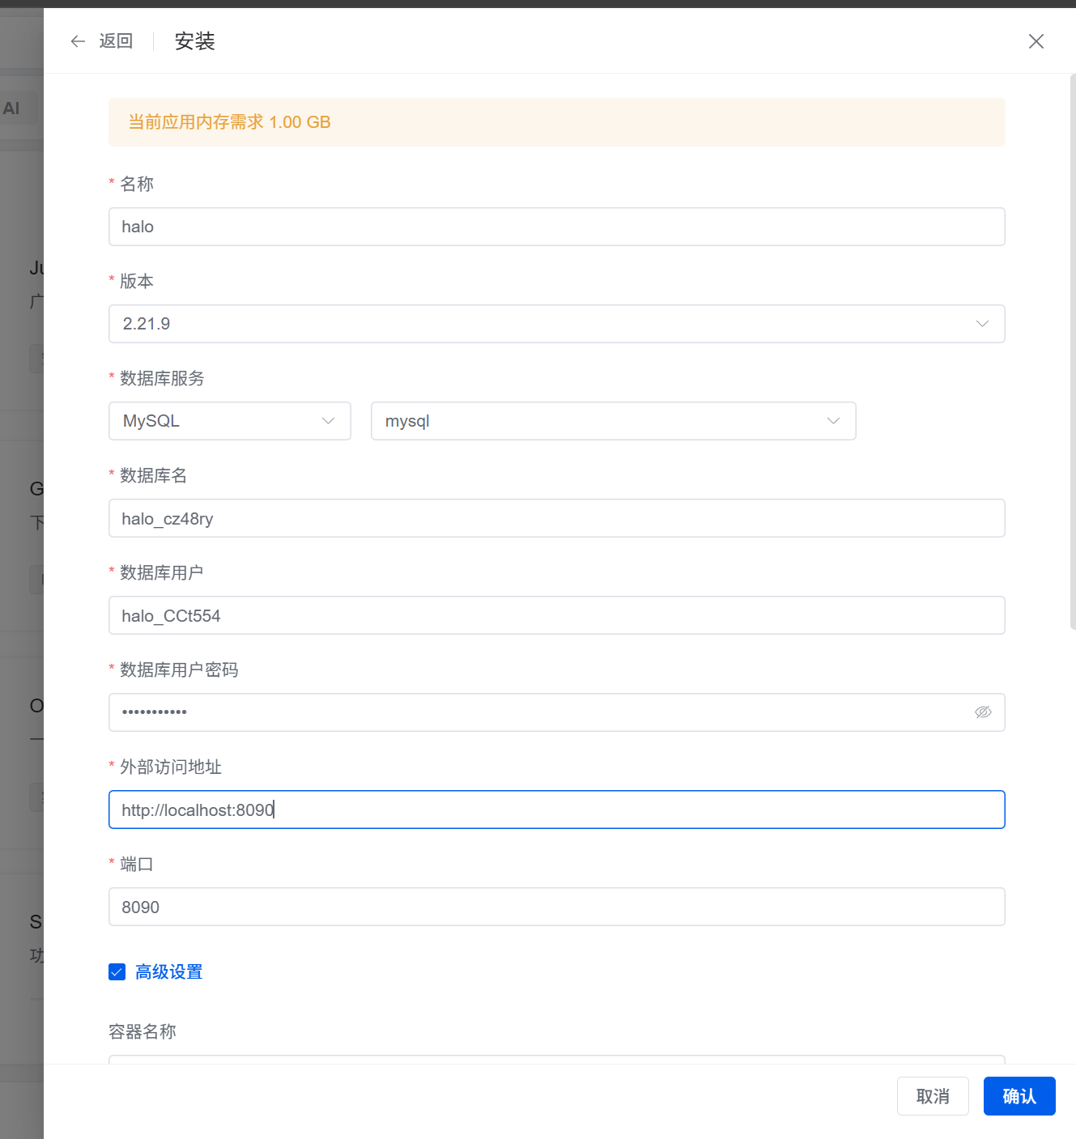
Task: Click the database name field halo_cz48ry
Action: tap(556, 518)
